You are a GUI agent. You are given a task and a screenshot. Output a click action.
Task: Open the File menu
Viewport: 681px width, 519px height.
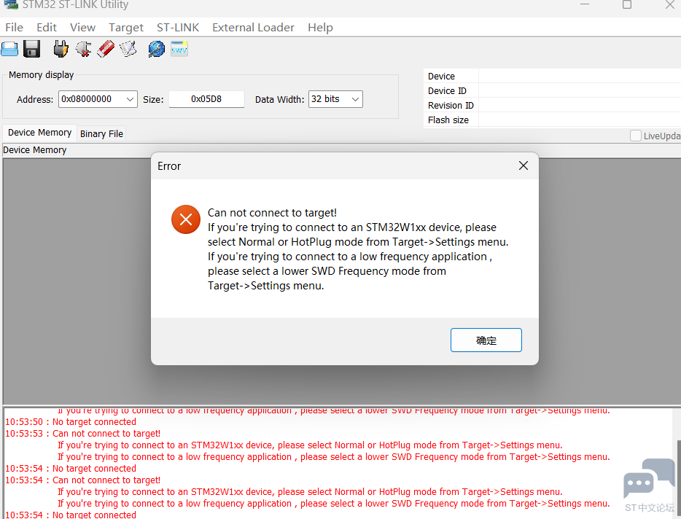point(15,28)
